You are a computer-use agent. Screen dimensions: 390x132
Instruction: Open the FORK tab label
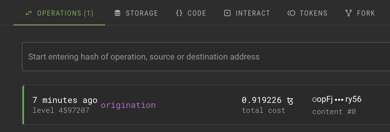(x=366, y=13)
